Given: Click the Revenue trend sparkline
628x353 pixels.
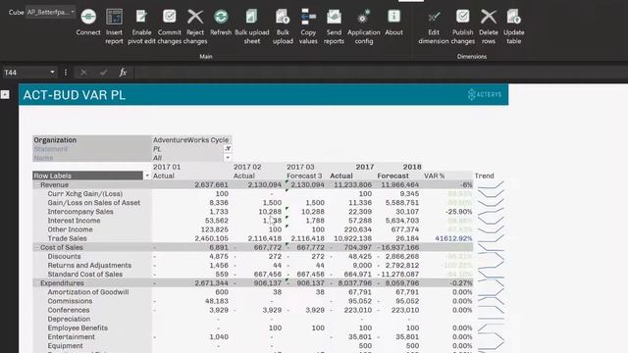Looking at the screenshot, I should coord(491,185).
